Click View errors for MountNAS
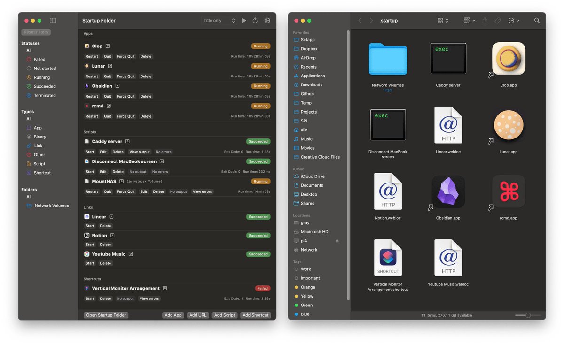This screenshot has height=344, width=564. point(203,192)
